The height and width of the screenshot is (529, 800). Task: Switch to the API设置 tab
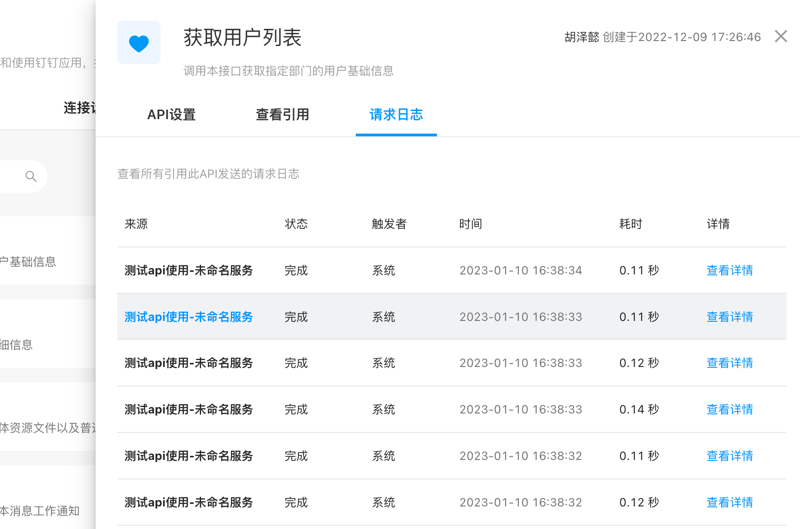pos(171,115)
